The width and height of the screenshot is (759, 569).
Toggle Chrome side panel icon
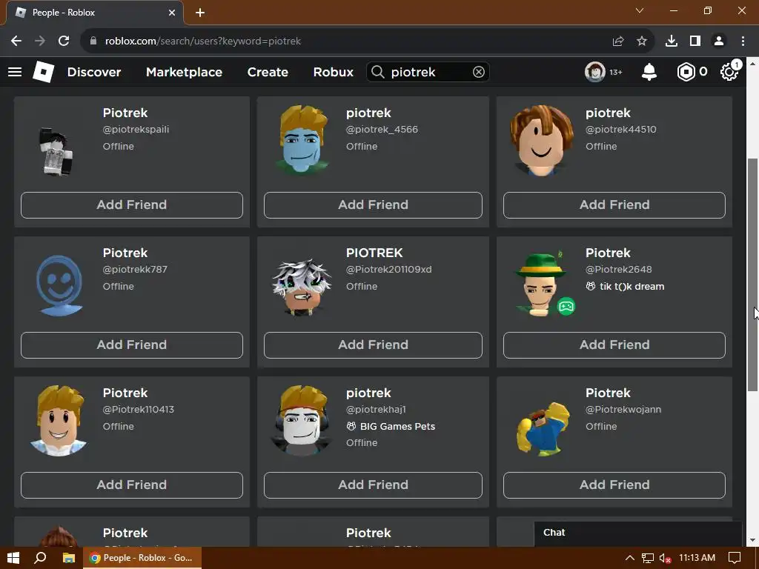(x=695, y=41)
